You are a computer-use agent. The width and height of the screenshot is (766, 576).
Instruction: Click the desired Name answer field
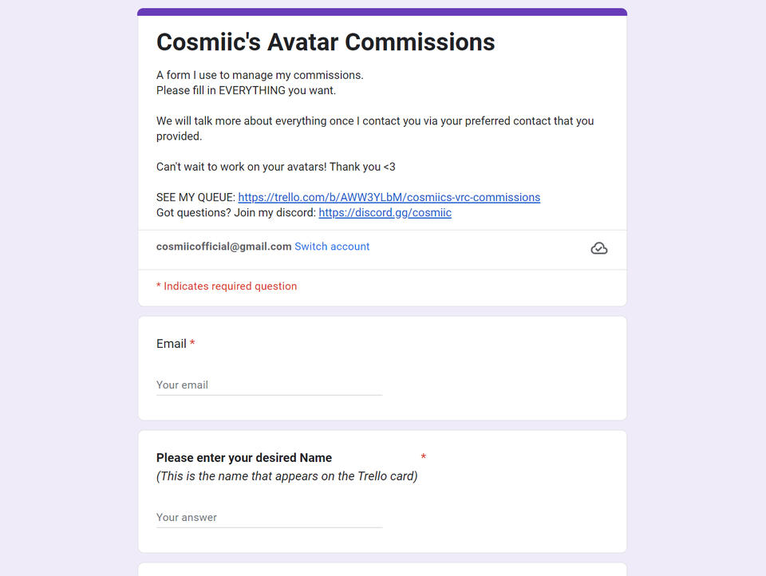click(x=269, y=517)
